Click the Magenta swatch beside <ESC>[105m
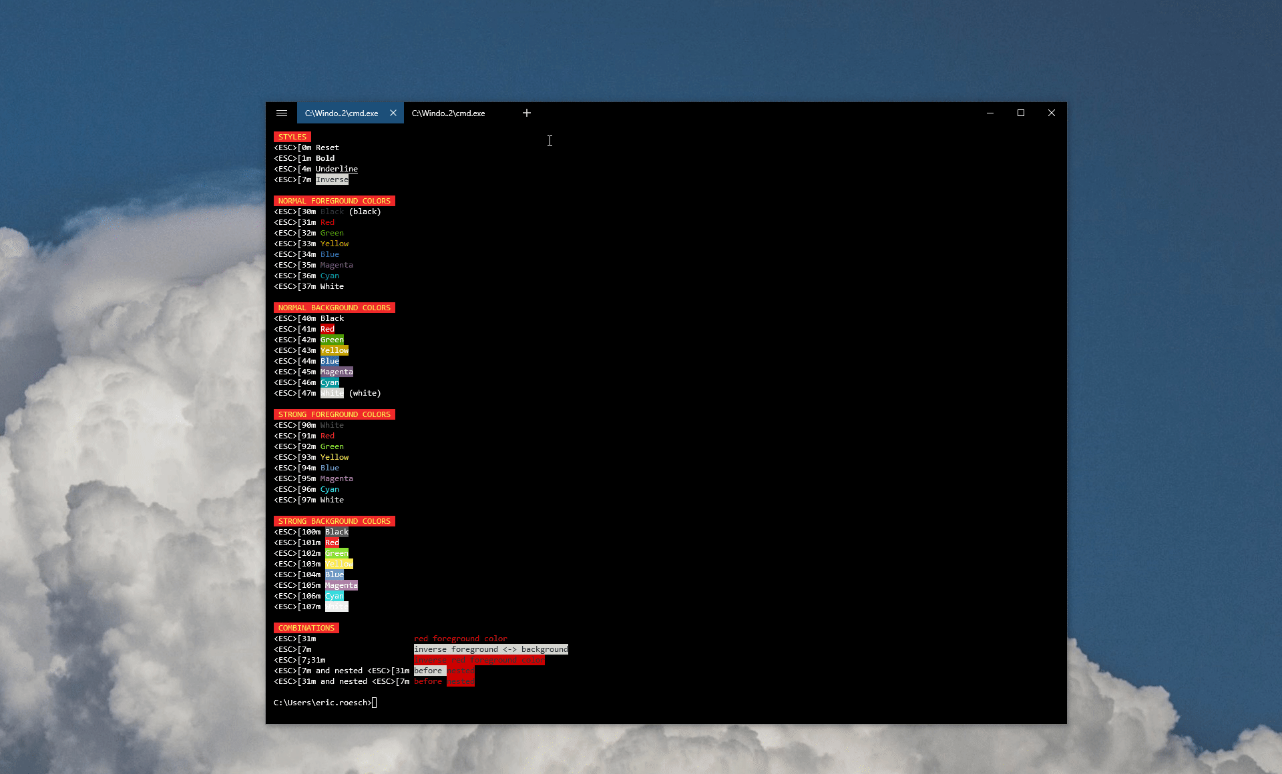This screenshot has height=774, width=1282. pos(341,585)
